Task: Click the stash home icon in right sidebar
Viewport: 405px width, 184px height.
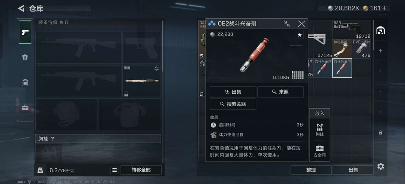Action: point(381,31)
